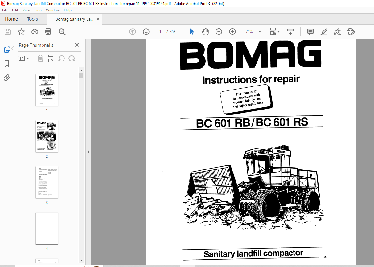Toggle read mode keyboard icon
Viewport: 374px width, 267px height.
pyautogui.click(x=290, y=32)
